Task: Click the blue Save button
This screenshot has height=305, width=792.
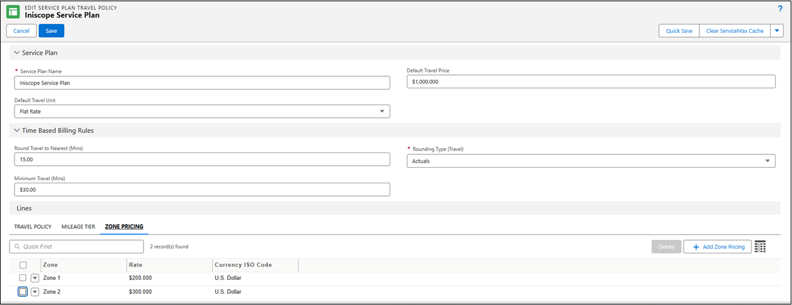Action: pos(51,31)
